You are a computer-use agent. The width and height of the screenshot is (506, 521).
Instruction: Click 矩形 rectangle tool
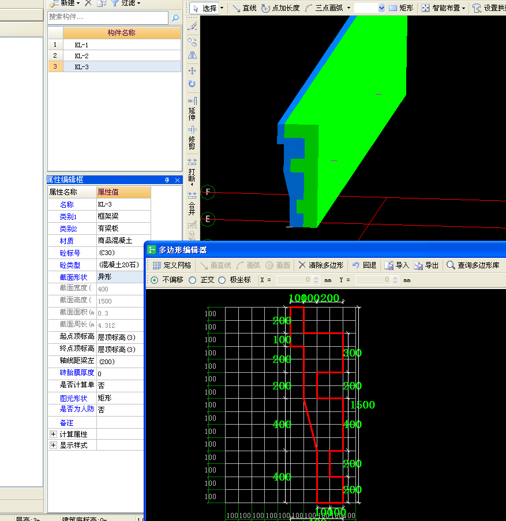pyautogui.click(x=401, y=8)
